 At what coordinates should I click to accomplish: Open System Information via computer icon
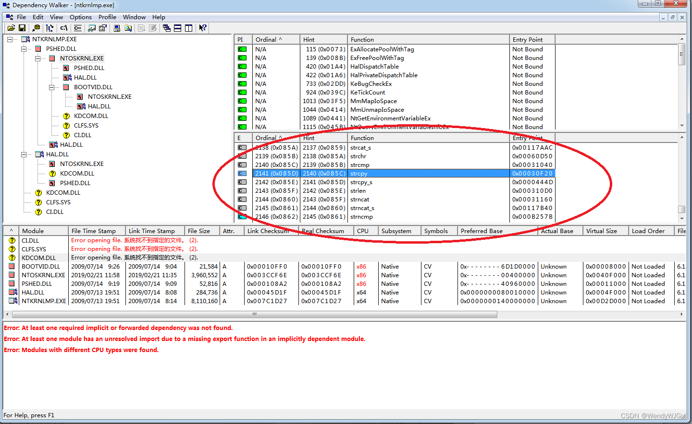[117, 28]
